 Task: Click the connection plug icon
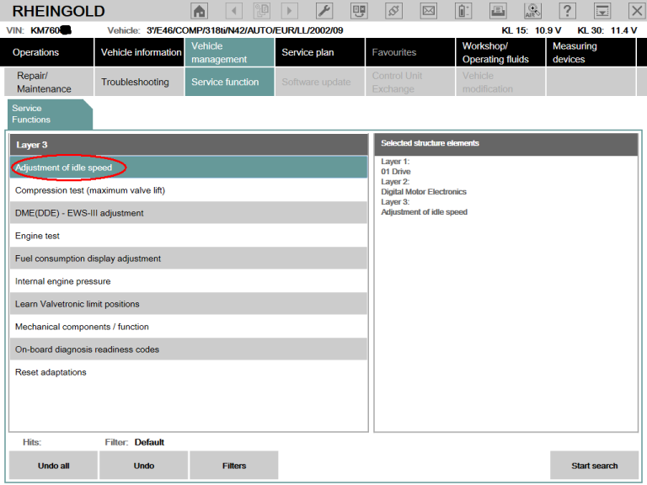(x=393, y=11)
